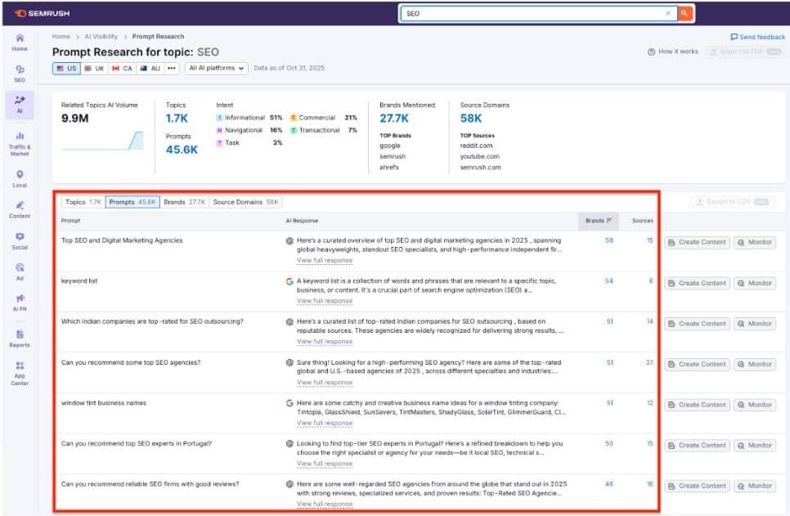Viewport: 790px width, 516px height.
Task: View full response for Portugal SEO experts prompt
Action: tap(325, 464)
